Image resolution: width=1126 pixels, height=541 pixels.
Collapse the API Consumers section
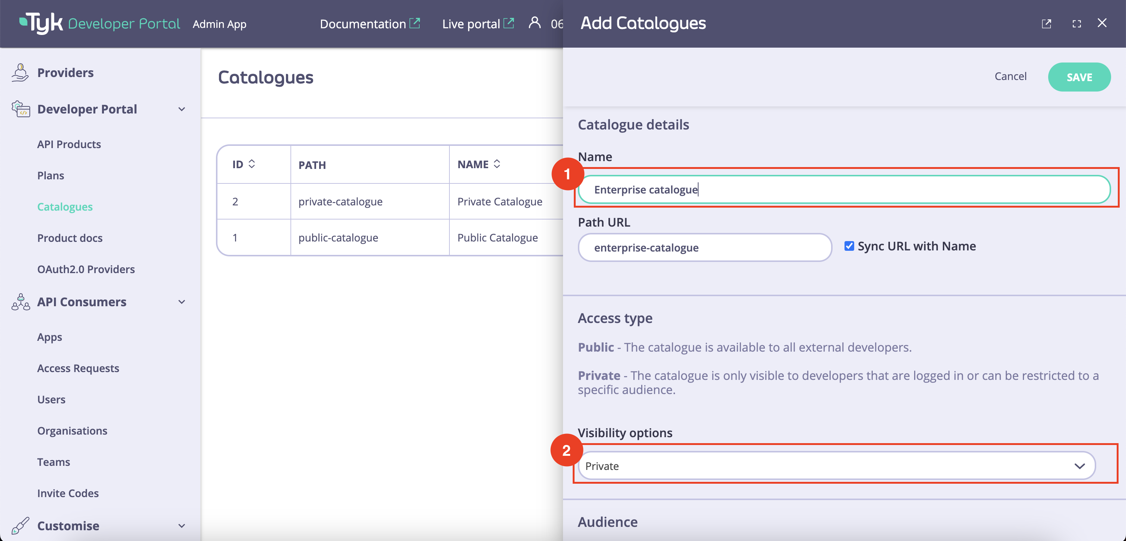click(x=181, y=302)
